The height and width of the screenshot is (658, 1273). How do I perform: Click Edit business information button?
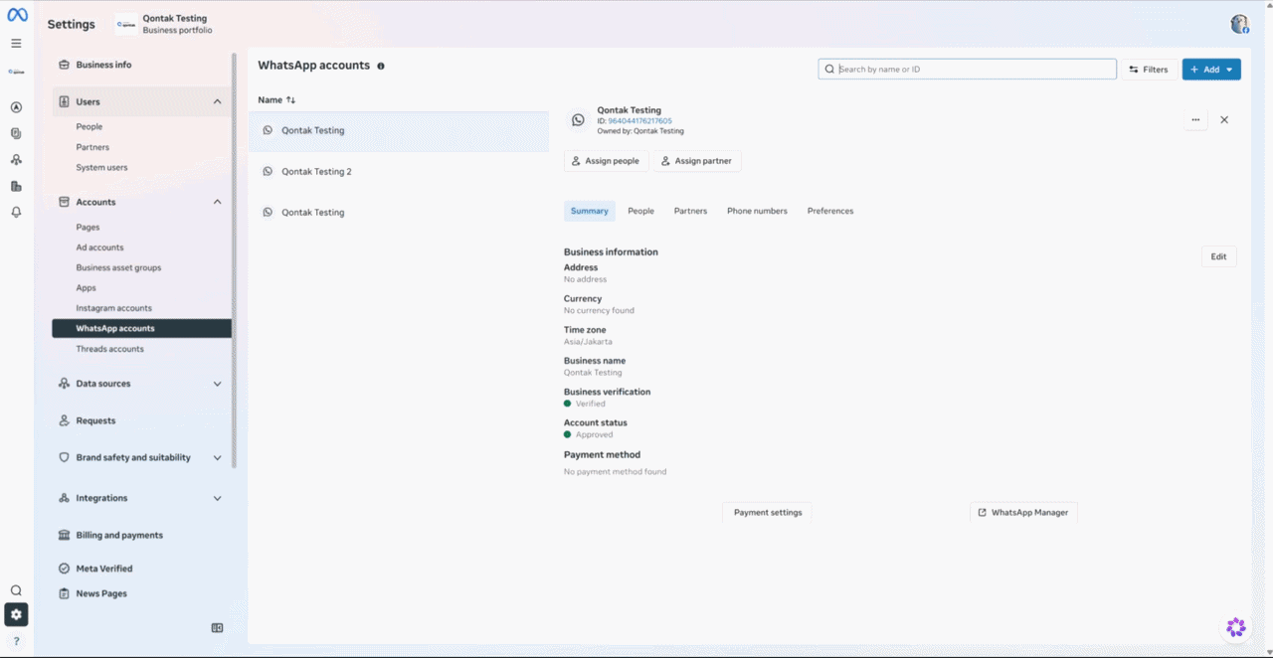coord(1218,256)
